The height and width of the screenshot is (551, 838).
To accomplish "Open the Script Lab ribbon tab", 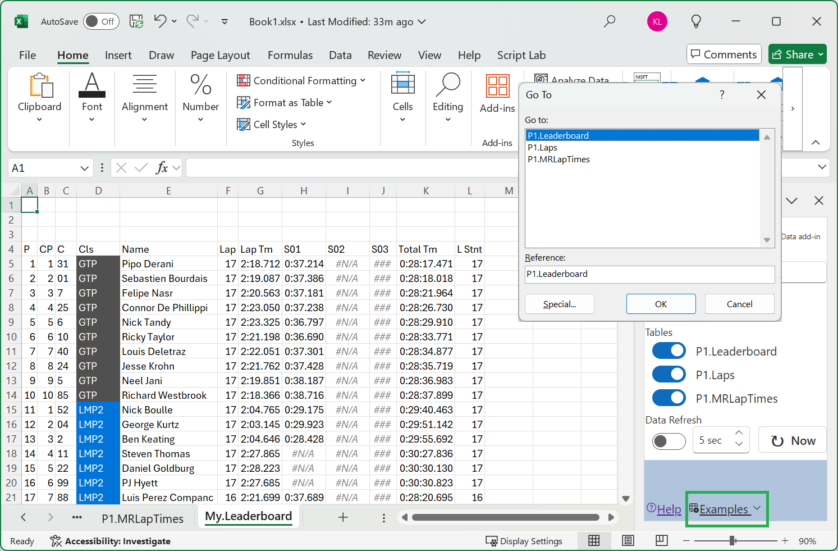I will click(521, 55).
